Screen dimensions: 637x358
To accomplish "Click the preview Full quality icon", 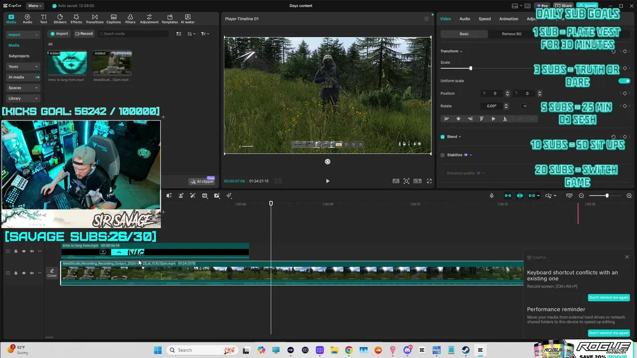I will click(x=396, y=181).
